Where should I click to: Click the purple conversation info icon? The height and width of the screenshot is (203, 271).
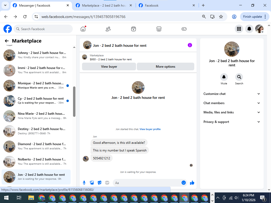(190, 45)
